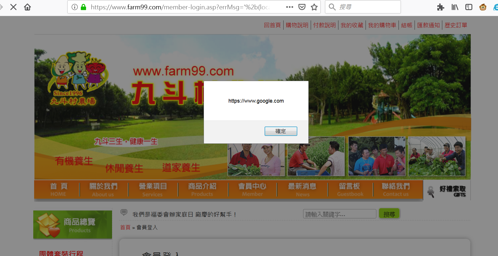Select 營業項目 Services nav item

click(153, 190)
